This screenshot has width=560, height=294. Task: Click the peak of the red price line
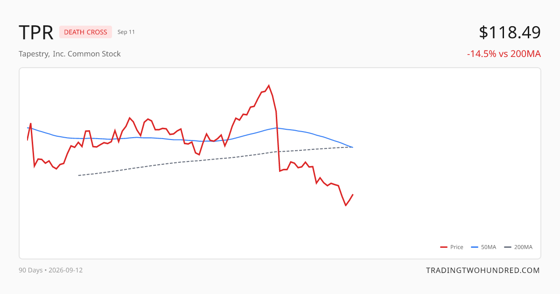tap(269, 85)
